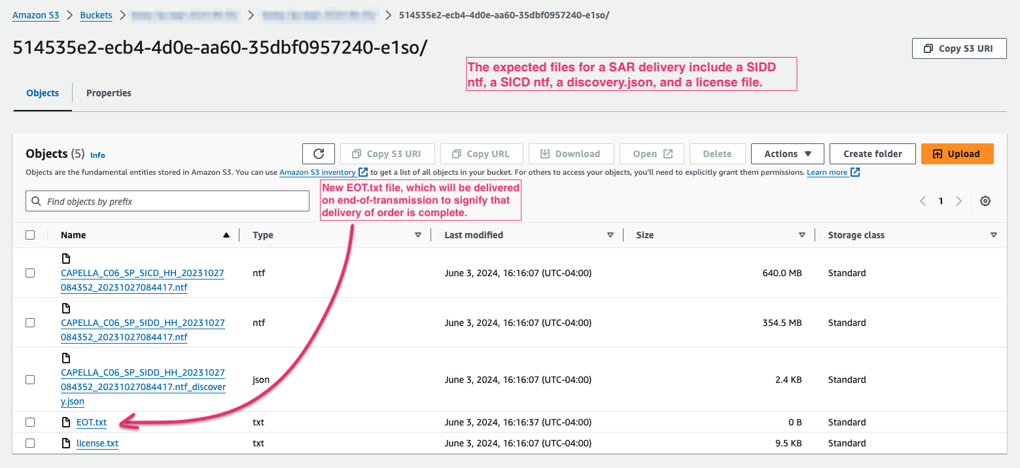Screen dimensions: 1020x468
Task: Click Copy S3 URI in objects toolbar
Action: pyautogui.click(x=386, y=154)
